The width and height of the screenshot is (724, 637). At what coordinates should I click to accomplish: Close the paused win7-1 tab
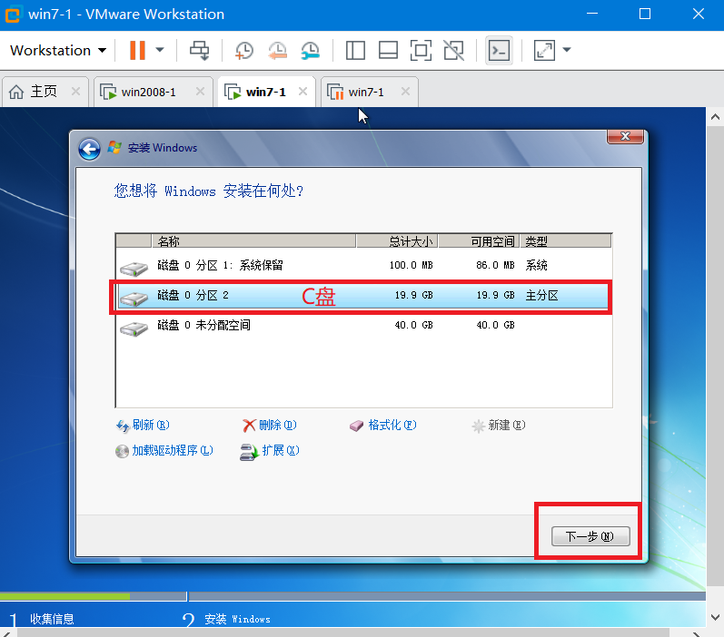coord(405,92)
